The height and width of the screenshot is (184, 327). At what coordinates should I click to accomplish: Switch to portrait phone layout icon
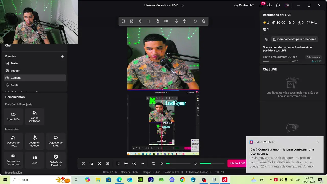pos(118,163)
